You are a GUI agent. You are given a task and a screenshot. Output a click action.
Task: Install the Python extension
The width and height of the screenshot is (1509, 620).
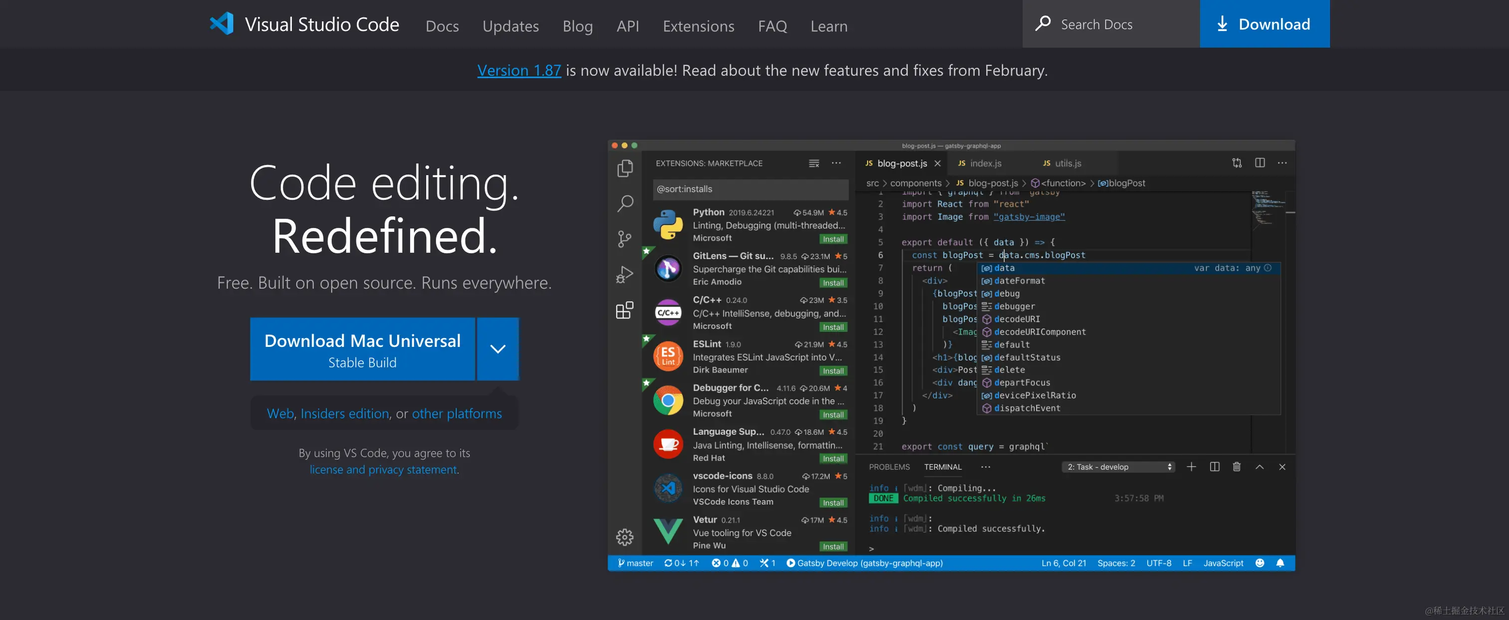[x=833, y=239]
